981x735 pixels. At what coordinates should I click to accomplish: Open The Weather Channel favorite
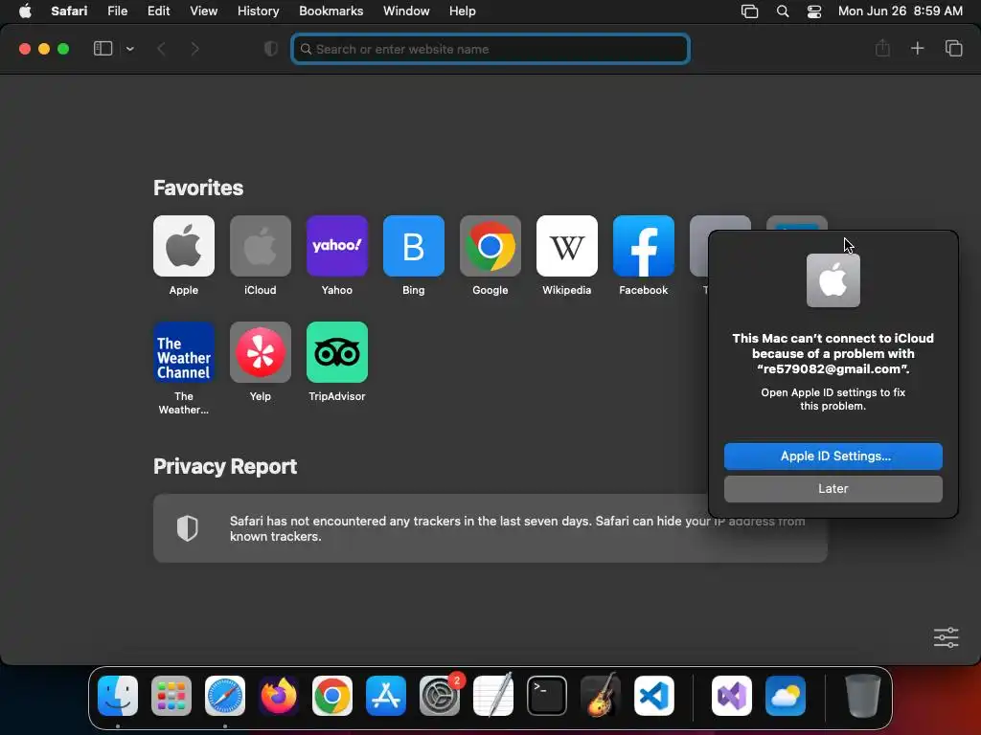[183, 352]
